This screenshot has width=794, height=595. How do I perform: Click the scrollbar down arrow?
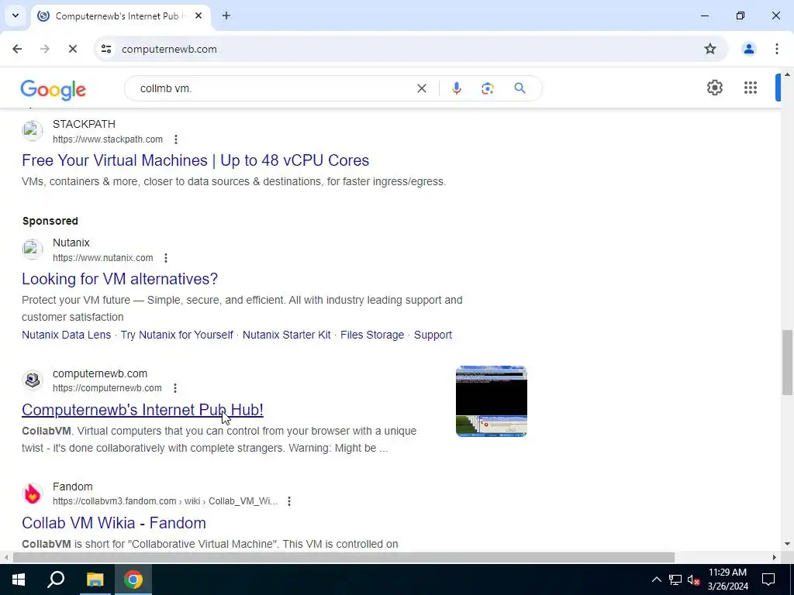coord(787,545)
